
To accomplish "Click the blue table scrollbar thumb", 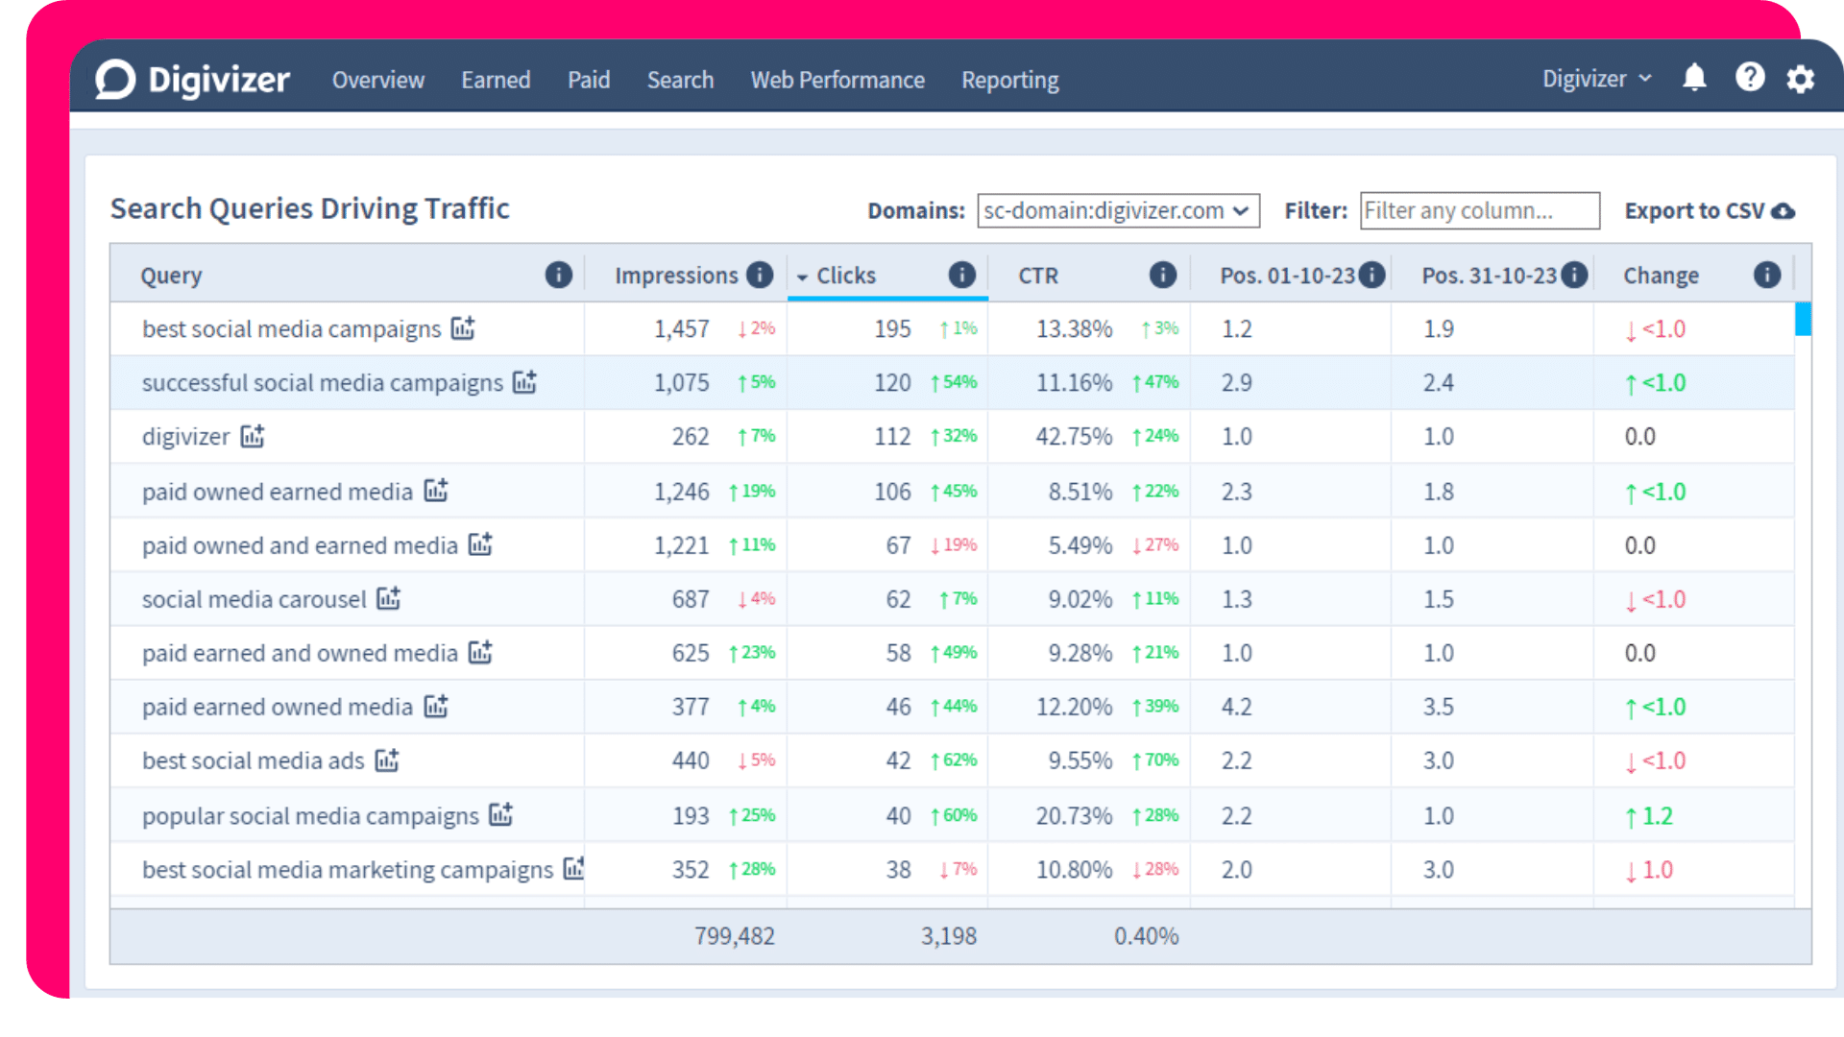I will tap(1803, 319).
